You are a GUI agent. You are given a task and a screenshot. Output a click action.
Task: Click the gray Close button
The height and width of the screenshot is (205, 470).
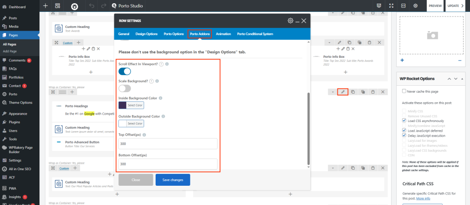click(136, 180)
